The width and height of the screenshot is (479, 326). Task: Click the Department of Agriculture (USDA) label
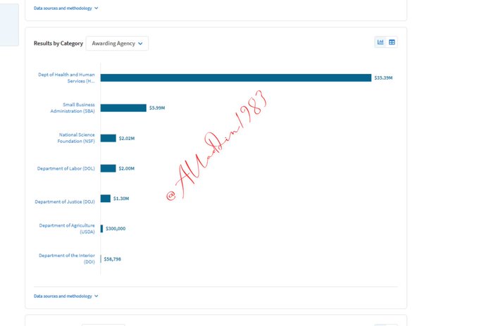67,228
